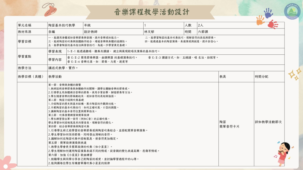The height and width of the screenshot is (170, 303).
Task: Click the 人數 label cell
Action: (x=191, y=25)
